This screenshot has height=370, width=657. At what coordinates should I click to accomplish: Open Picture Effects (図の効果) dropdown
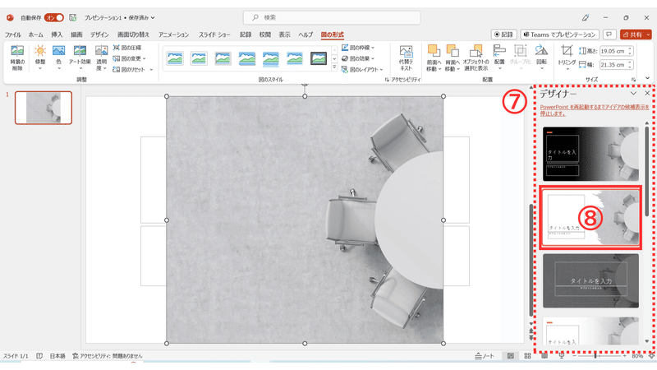(358, 58)
